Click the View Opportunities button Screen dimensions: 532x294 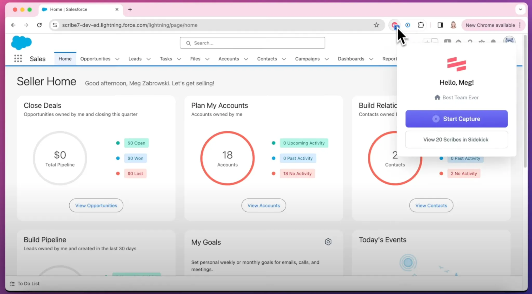96,205
